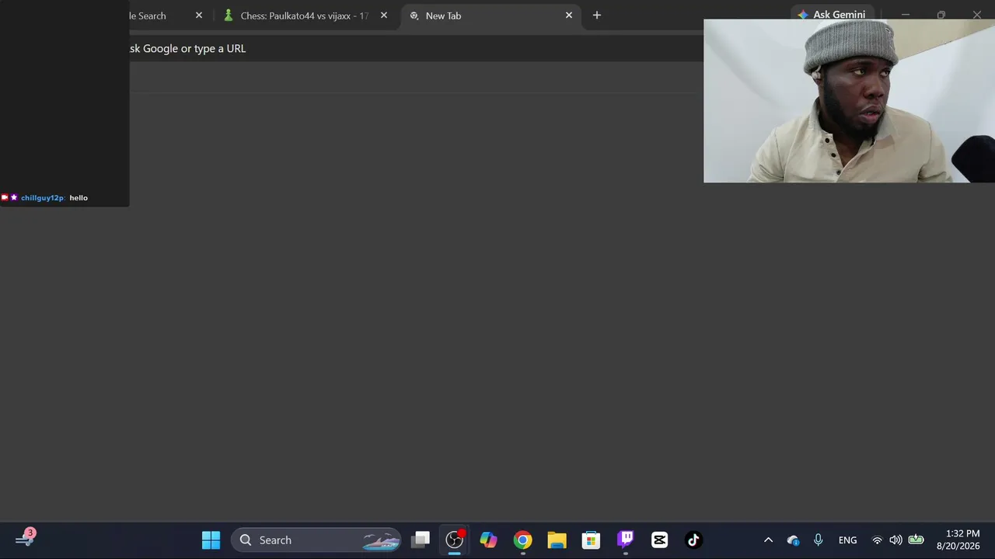Screen dimensions: 995x559
Task: Open a new browser tab with plus
Action: coord(597,16)
